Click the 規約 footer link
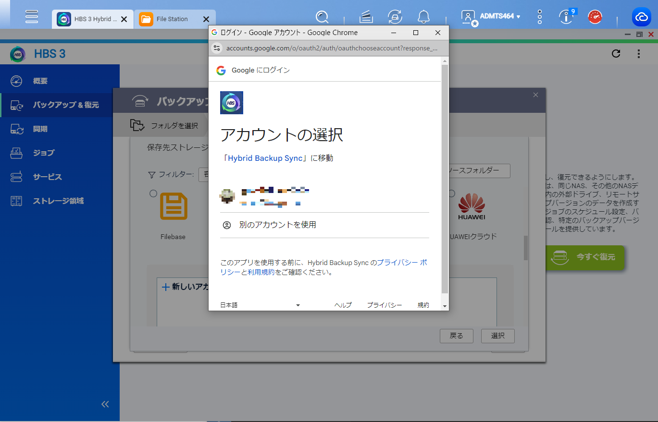 [x=423, y=305]
